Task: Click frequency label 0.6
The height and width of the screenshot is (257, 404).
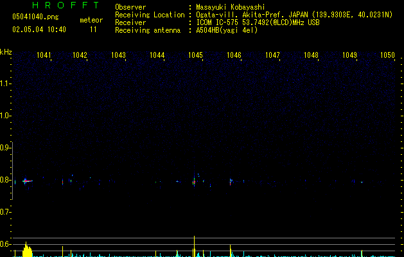Action: click(x=5, y=244)
